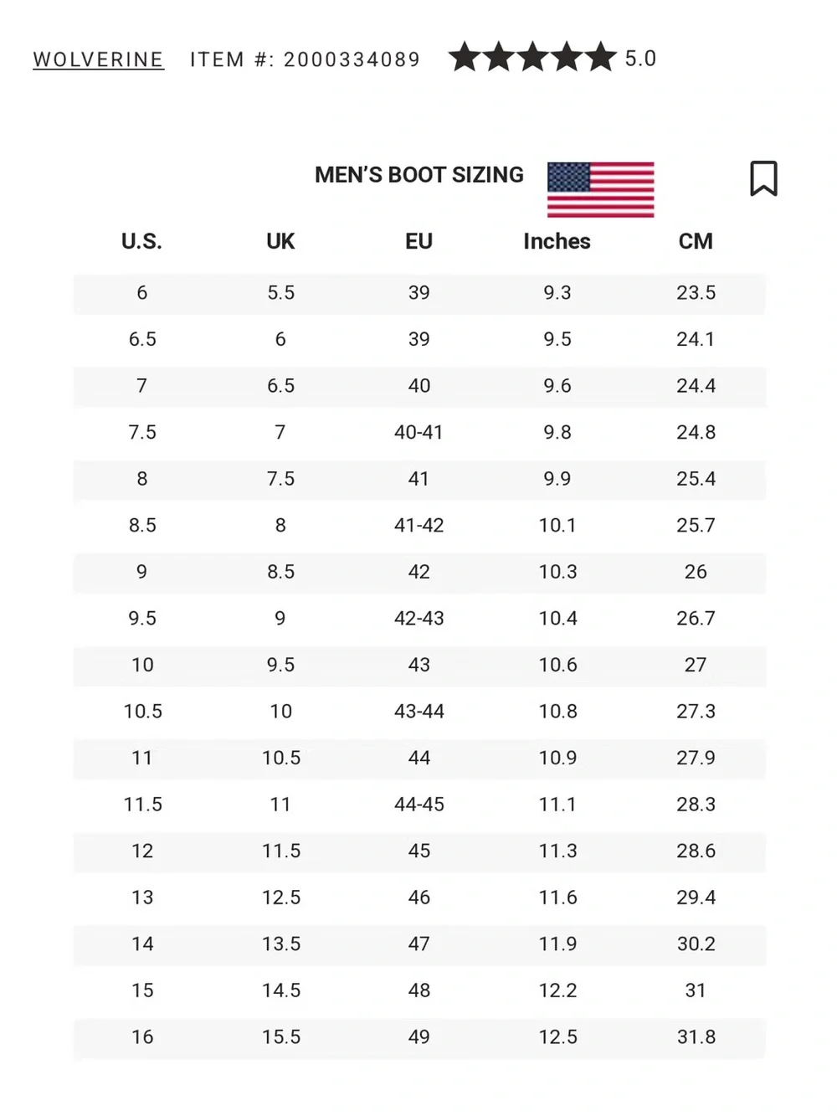837x1116 pixels.
Task: Click the first star in the rating
Action: (465, 58)
